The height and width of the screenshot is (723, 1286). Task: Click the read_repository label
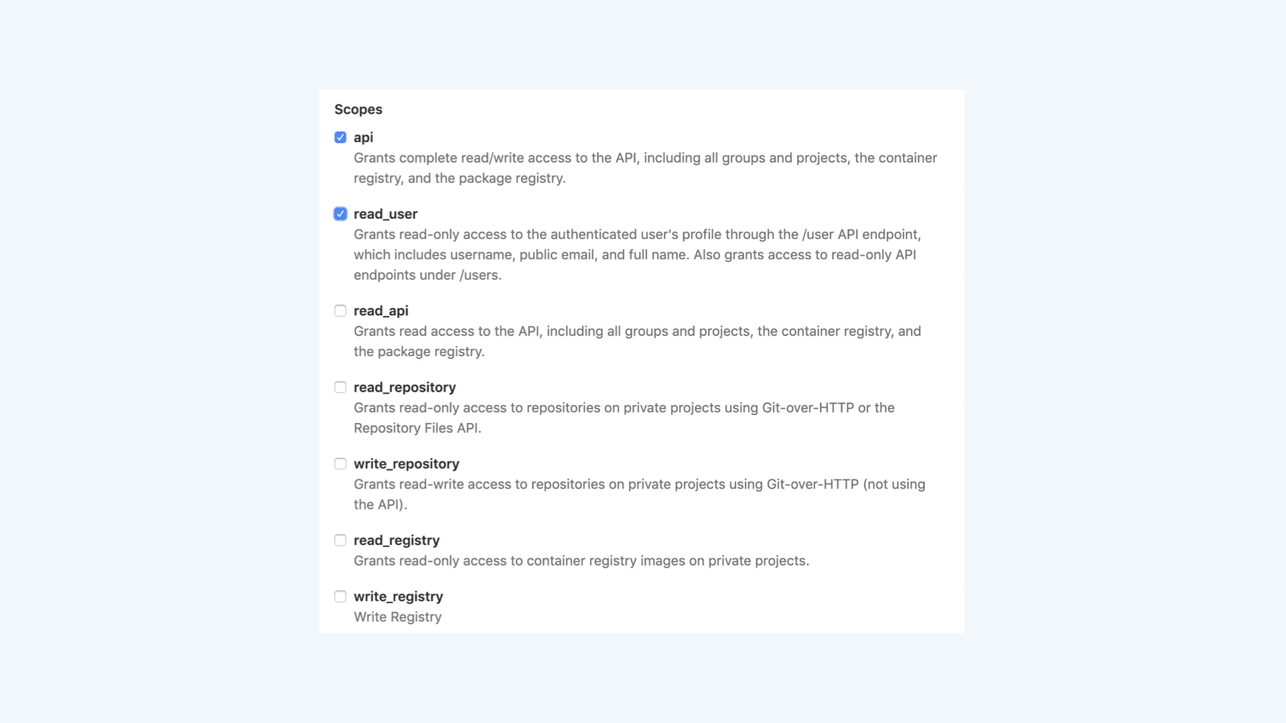click(x=405, y=387)
